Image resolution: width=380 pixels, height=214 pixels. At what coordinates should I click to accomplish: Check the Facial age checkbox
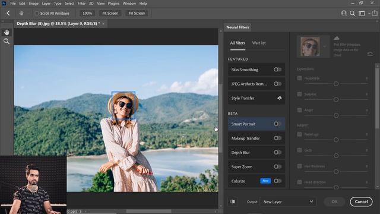tap(299, 134)
